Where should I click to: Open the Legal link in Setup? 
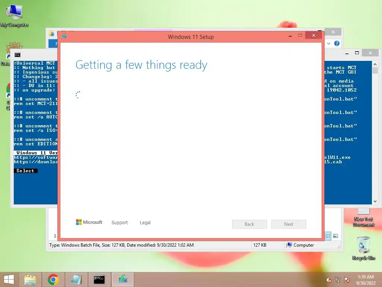point(145,223)
